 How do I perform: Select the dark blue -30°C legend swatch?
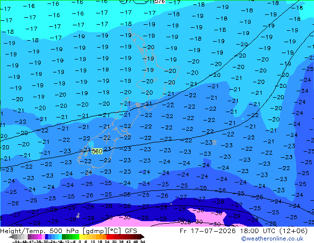coord(47,237)
